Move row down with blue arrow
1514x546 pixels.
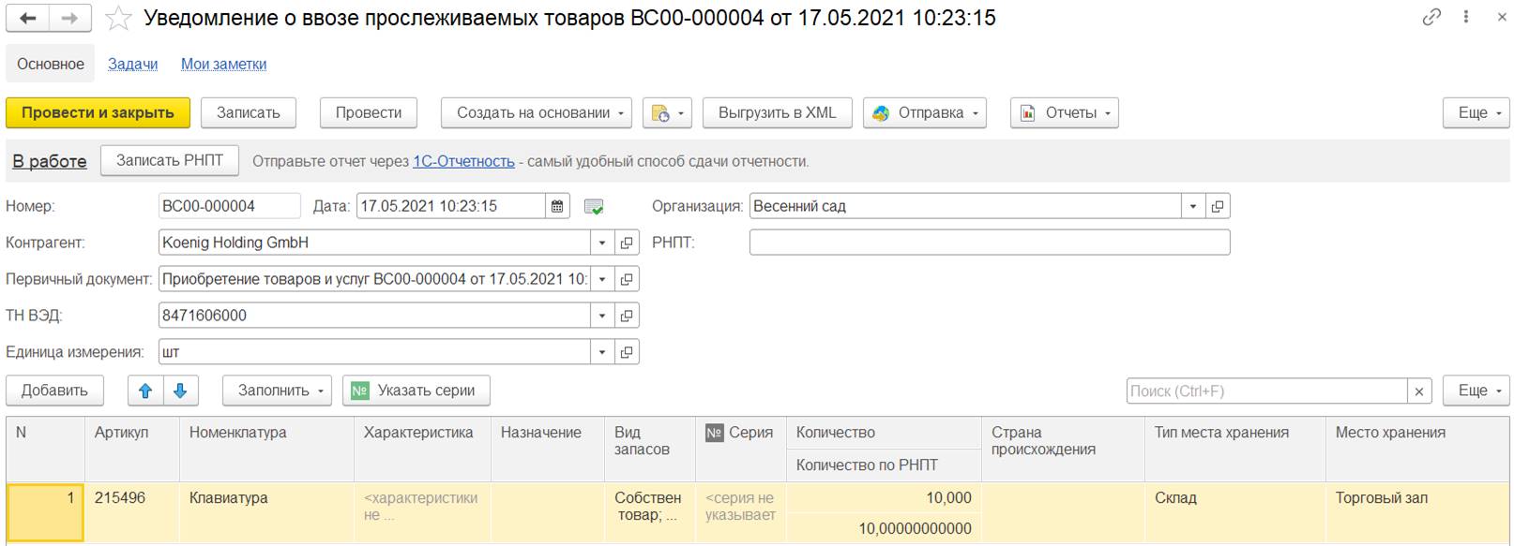pos(180,391)
